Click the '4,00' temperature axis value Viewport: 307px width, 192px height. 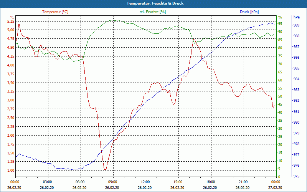(11, 65)
